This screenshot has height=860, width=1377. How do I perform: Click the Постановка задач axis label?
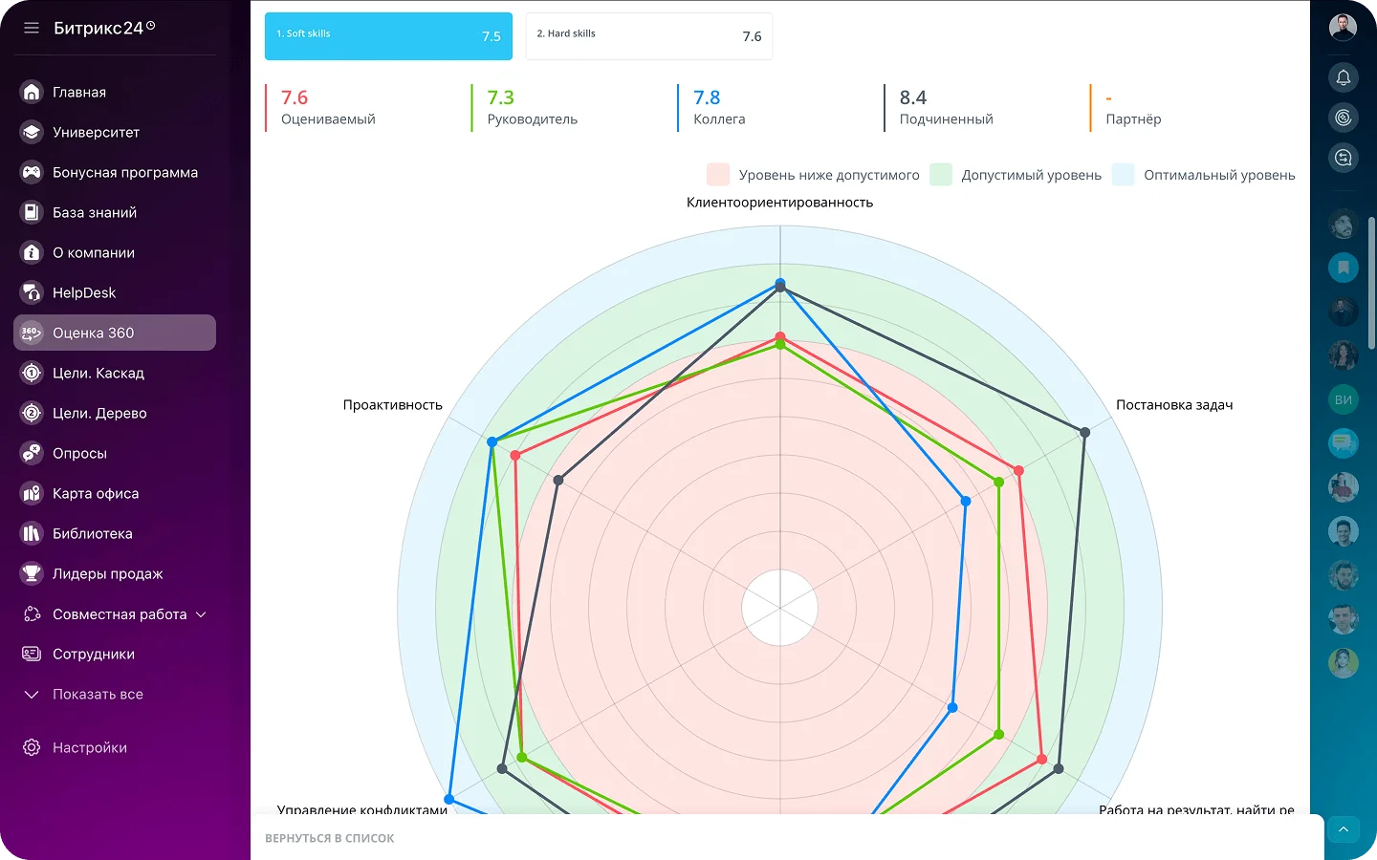point(1174,405)
